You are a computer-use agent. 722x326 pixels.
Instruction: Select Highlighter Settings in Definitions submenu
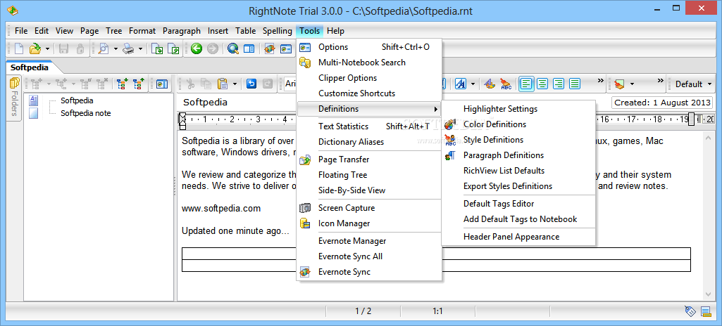click(x=518, y=109)
